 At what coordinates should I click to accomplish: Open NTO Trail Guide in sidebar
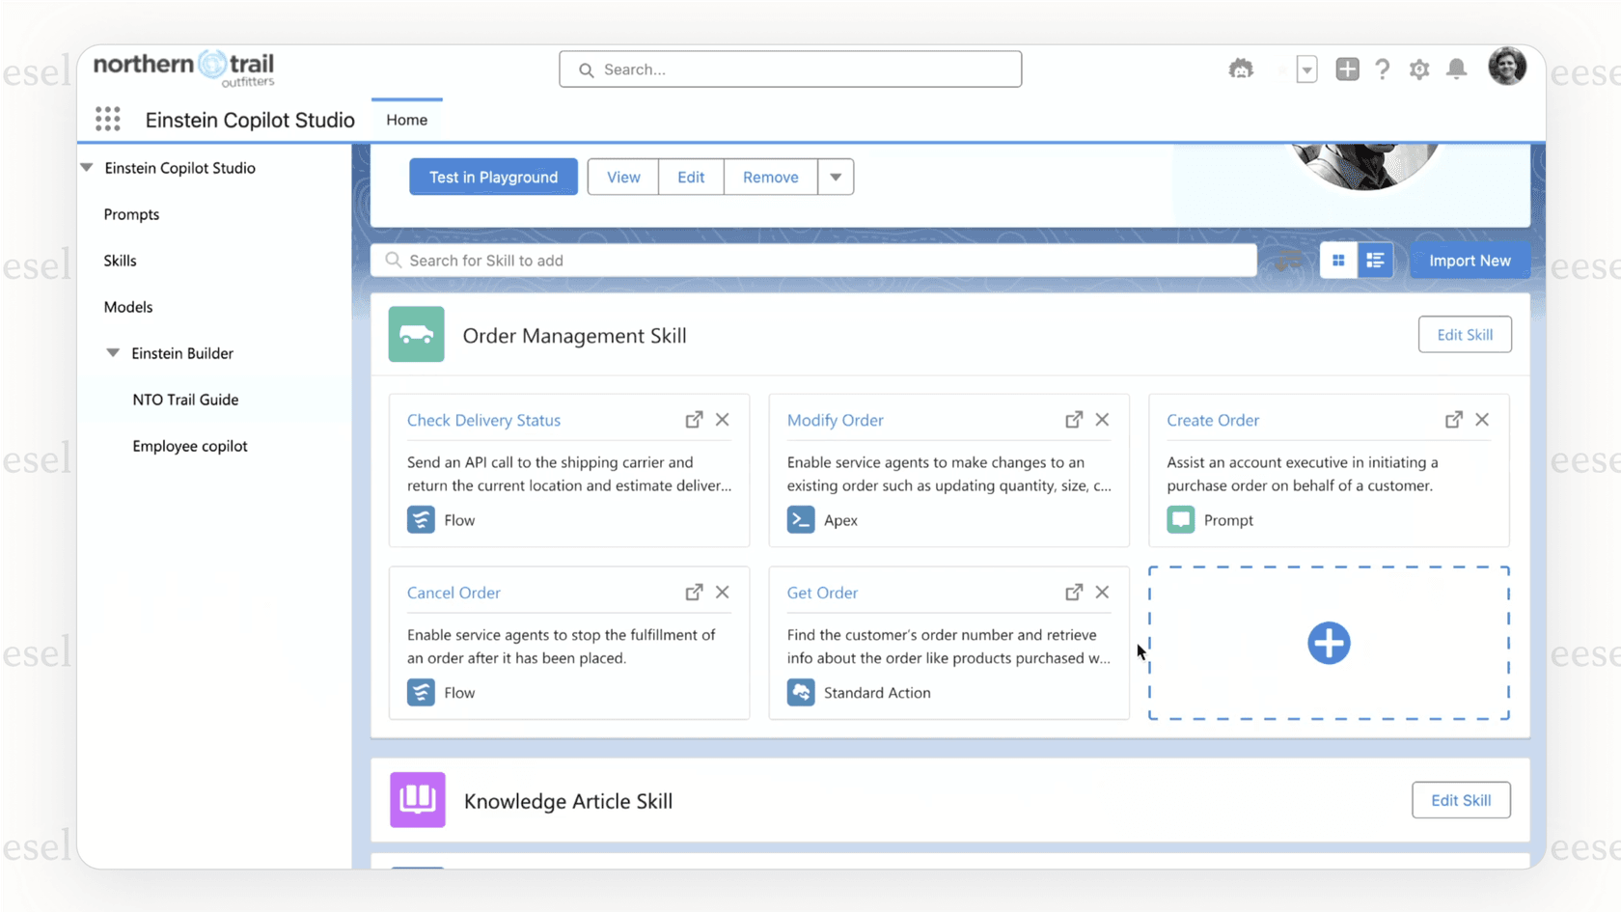tap(185, 400)
